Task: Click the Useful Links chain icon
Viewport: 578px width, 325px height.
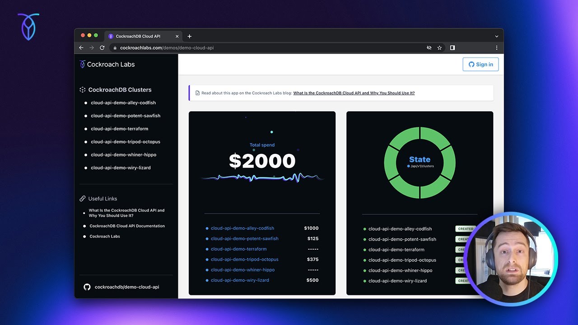Action: [83, 199]
